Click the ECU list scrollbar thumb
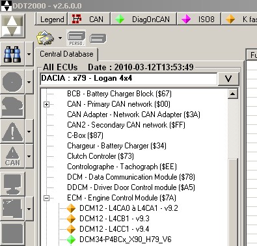 coord(233,202)
